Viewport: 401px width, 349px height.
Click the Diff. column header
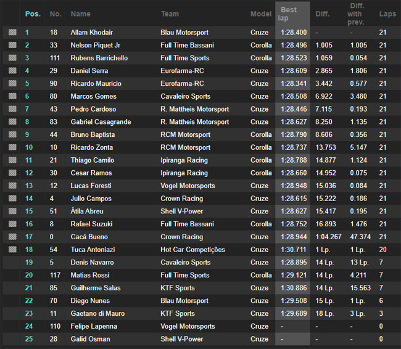[x=323, y=14]
